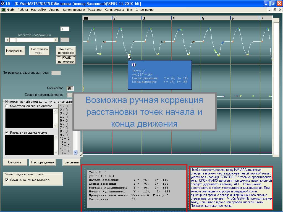Toggle the Ложные конечные точки b-c checkbox

[7, 180]
